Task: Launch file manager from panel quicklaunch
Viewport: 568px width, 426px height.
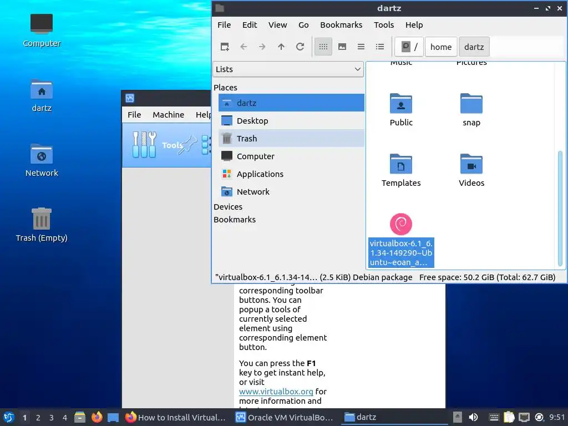Action: [x=80, y=417]
